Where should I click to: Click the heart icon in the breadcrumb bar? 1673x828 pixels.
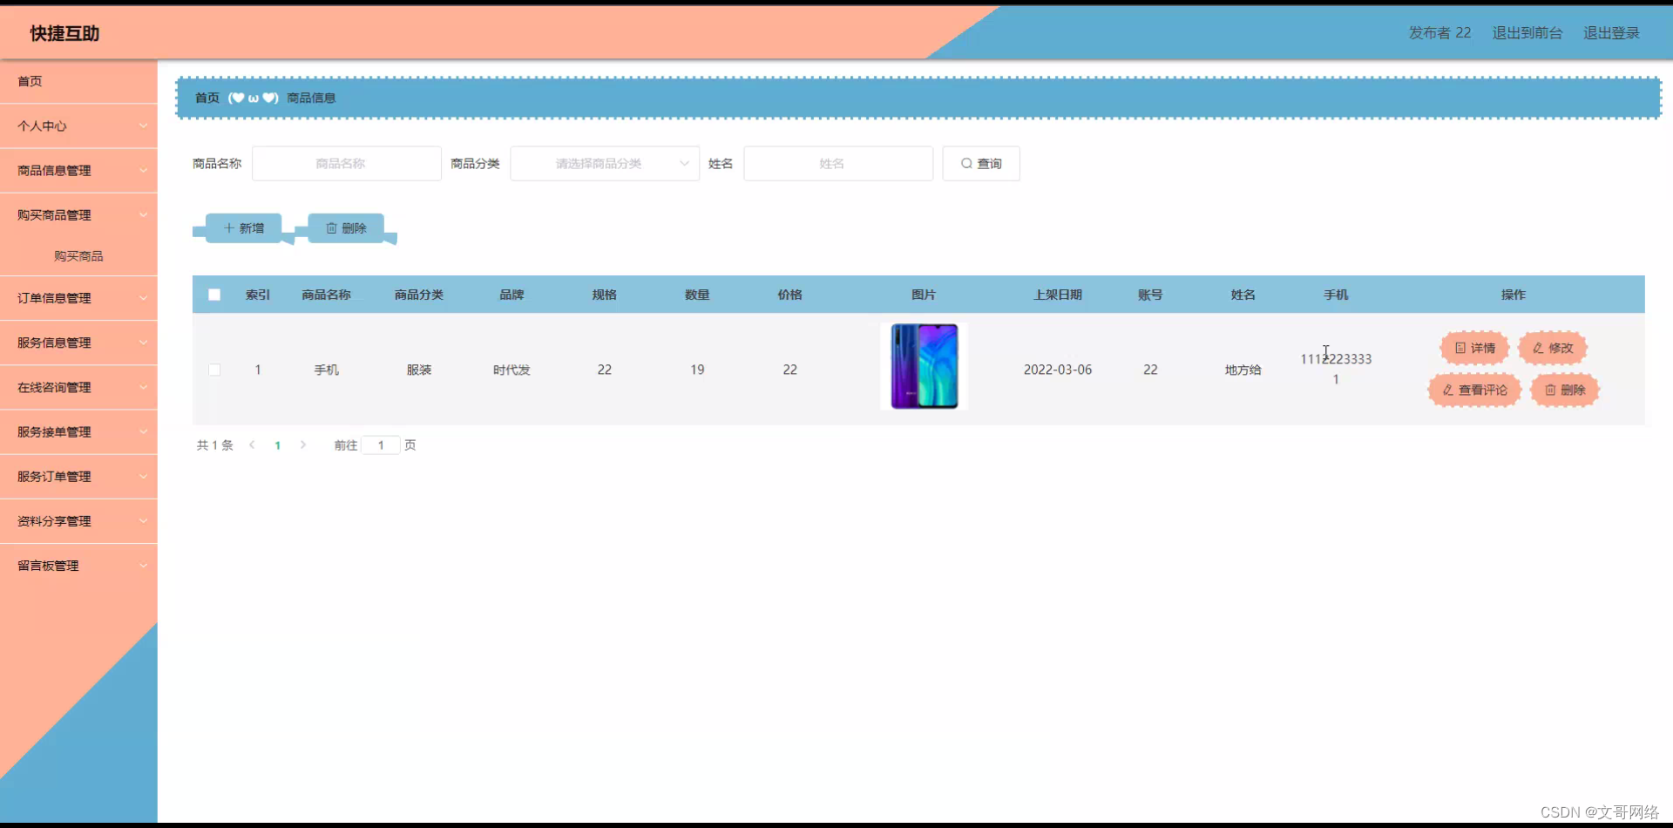coord(238,98)
